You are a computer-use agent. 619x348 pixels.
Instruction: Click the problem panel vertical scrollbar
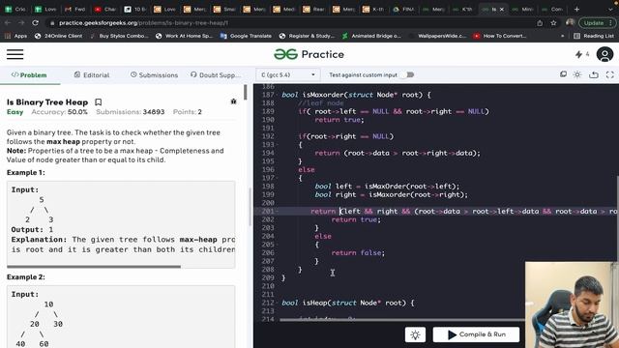[x=245, y=93]
